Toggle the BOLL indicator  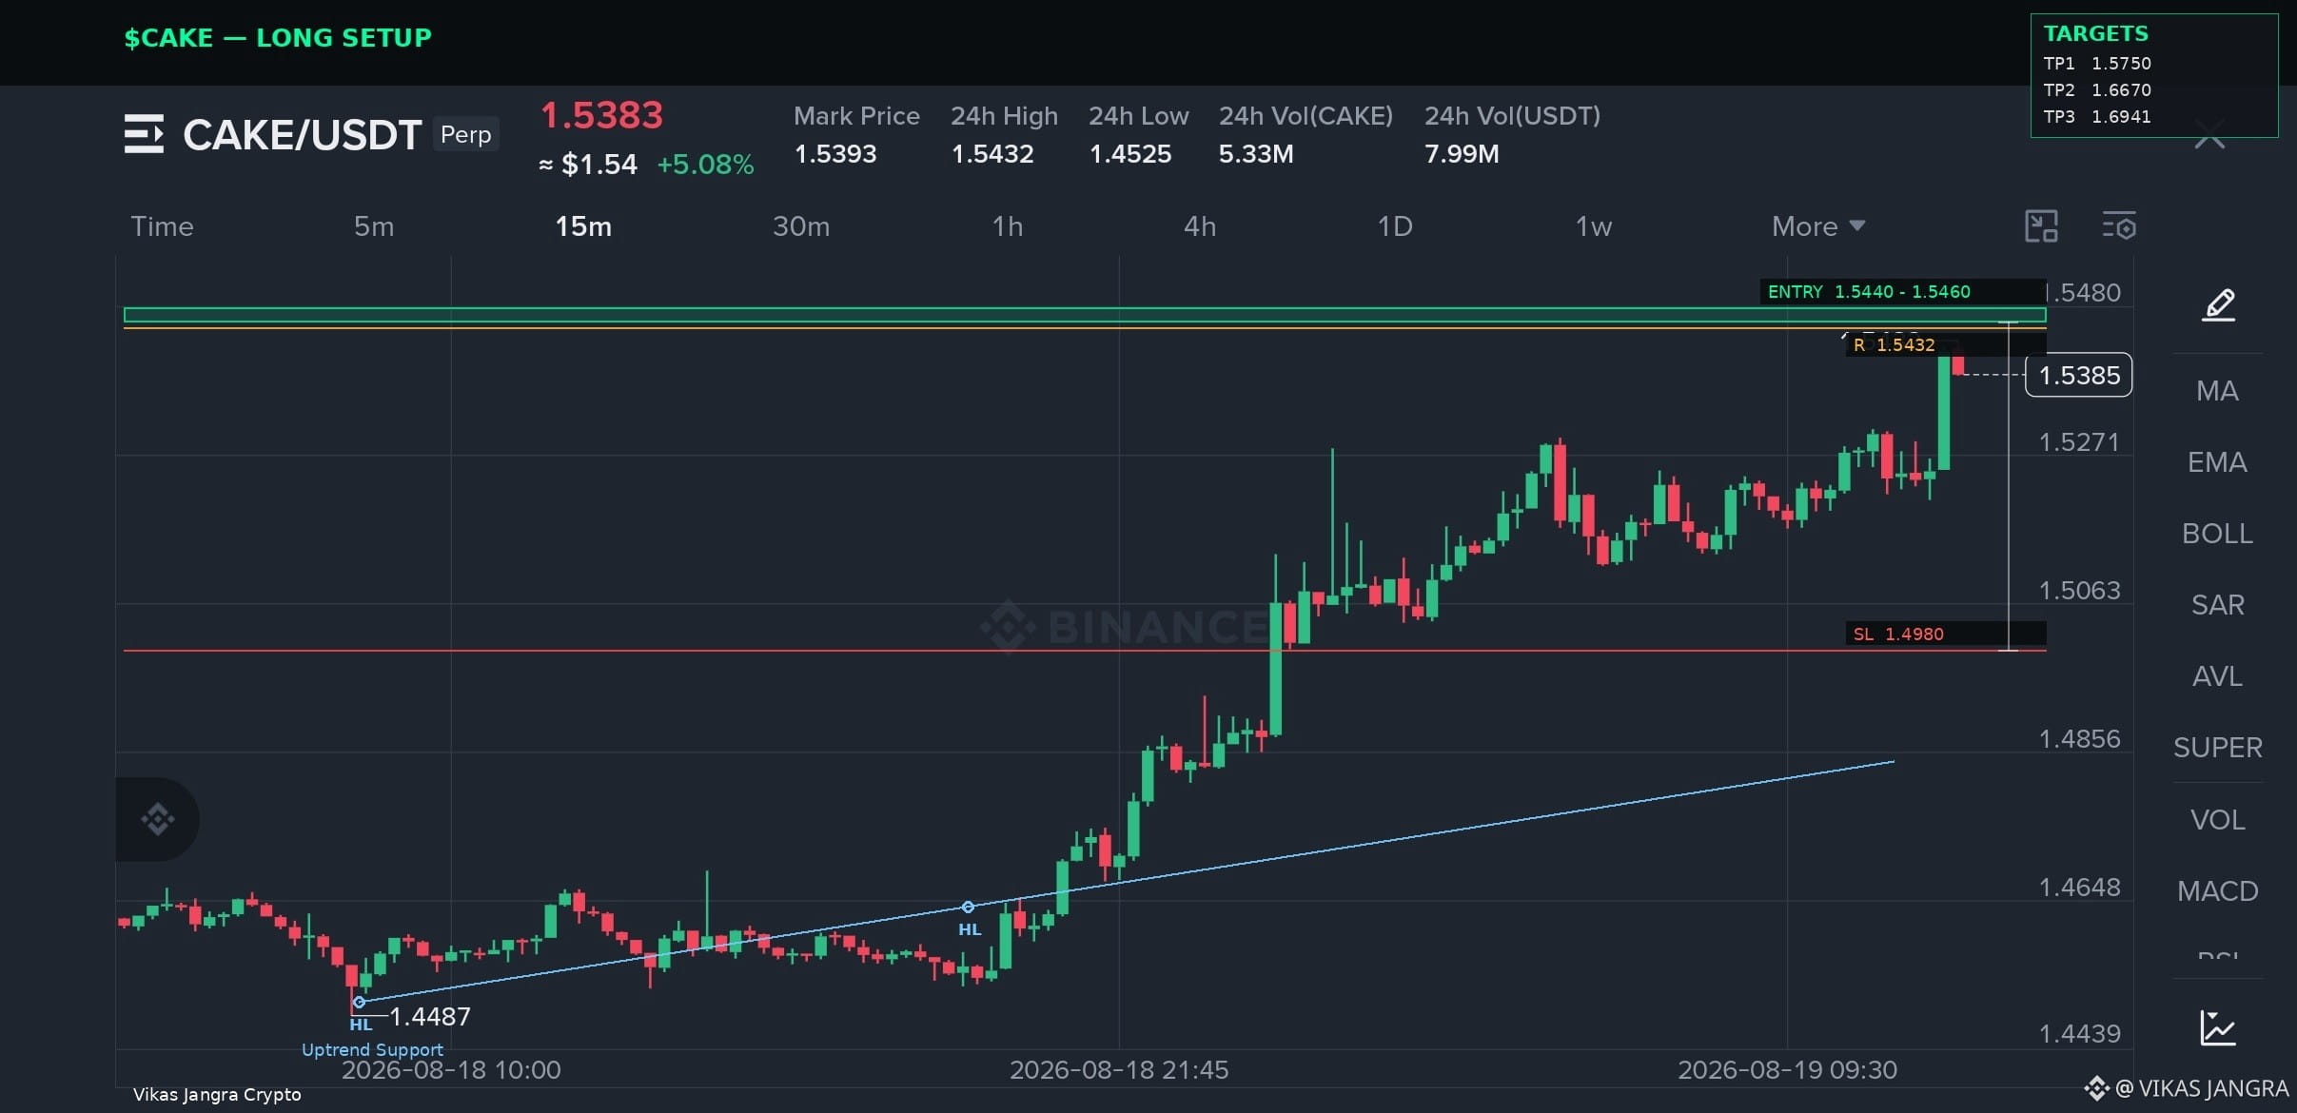point(2217,534)
